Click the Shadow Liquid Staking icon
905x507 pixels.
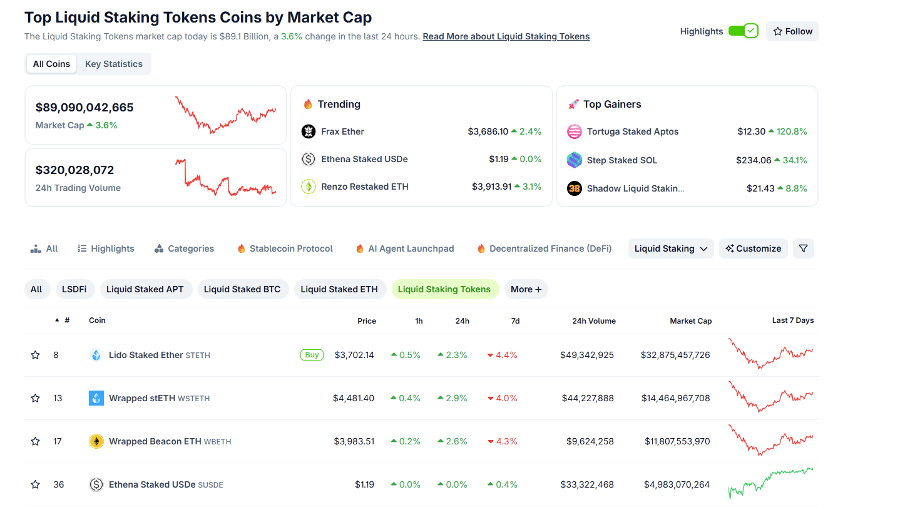click(575, 188)
